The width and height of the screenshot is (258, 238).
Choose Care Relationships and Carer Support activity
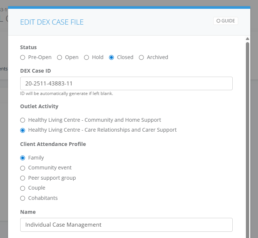(23, 130)
